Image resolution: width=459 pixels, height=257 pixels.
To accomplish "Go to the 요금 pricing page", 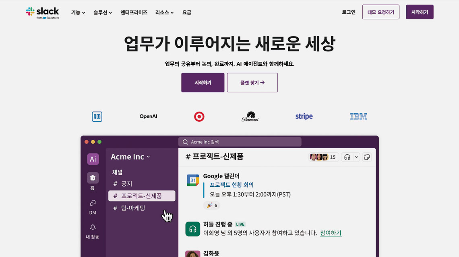I will (187, 12).
